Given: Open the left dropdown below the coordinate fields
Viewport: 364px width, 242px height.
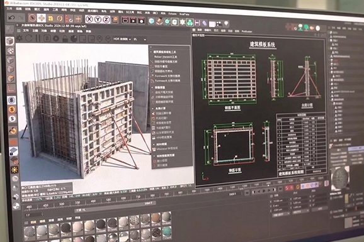Looking at the screenshot, I should [x=281, y=214].
